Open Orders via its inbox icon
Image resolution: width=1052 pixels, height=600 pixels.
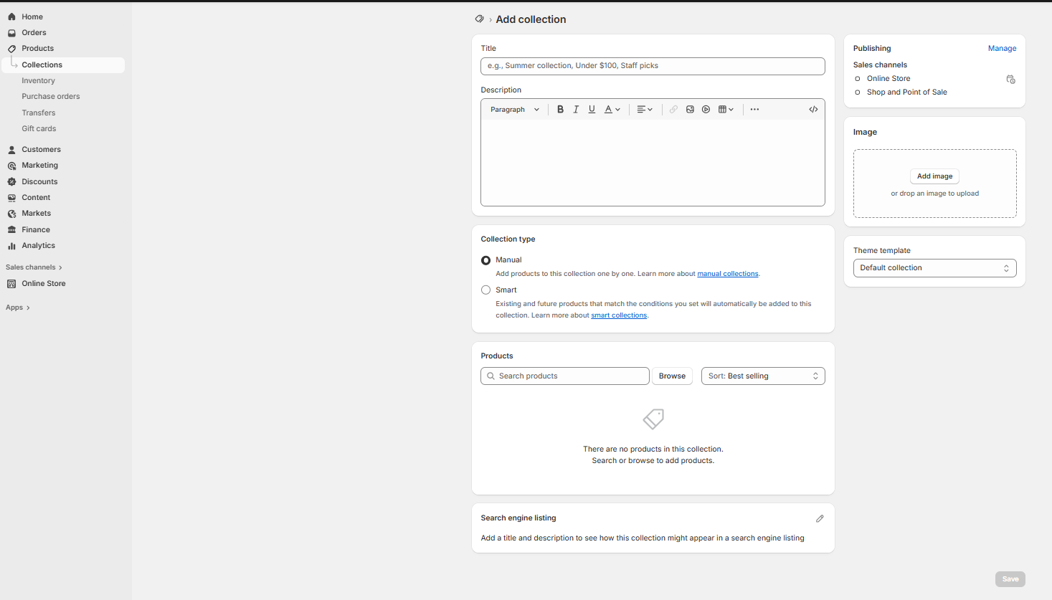[x=11, y=33]
